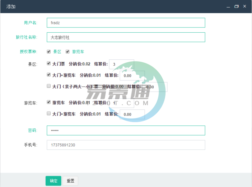Maximize the 添加 dialog window

(236, 7)
